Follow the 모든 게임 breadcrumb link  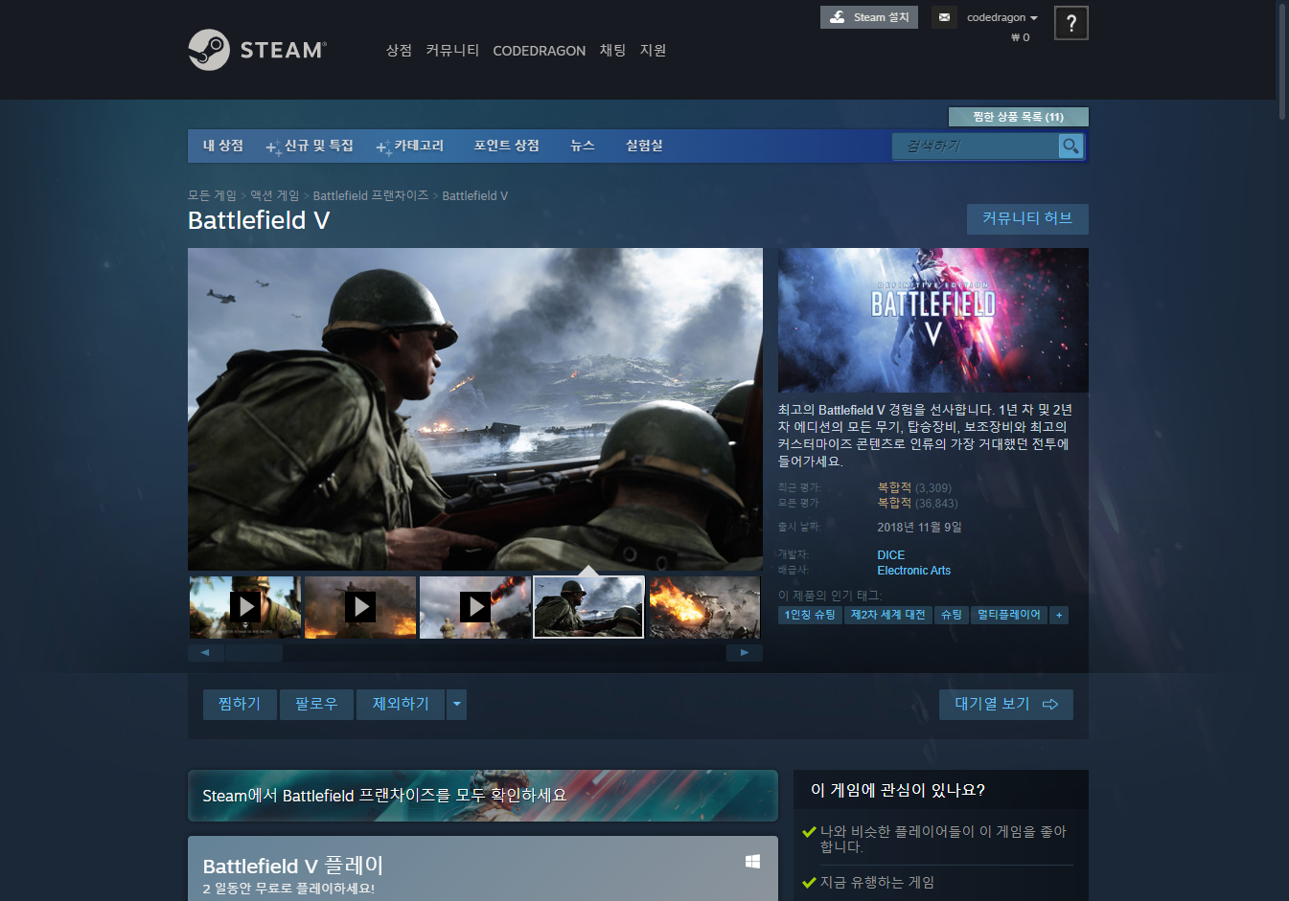212,195
